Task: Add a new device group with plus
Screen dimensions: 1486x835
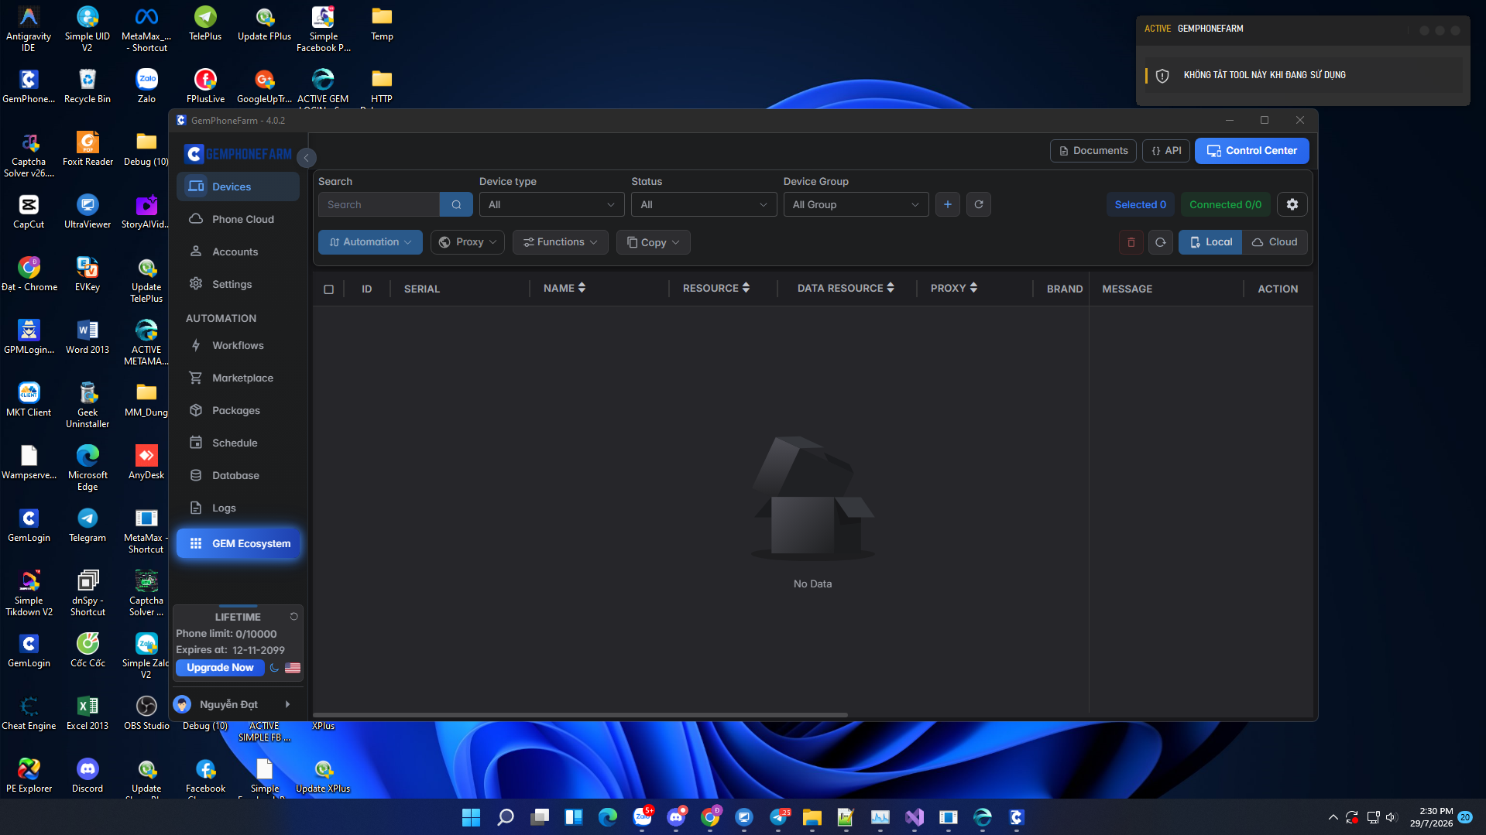Action: pyautogui.click(x=948, y=204)
